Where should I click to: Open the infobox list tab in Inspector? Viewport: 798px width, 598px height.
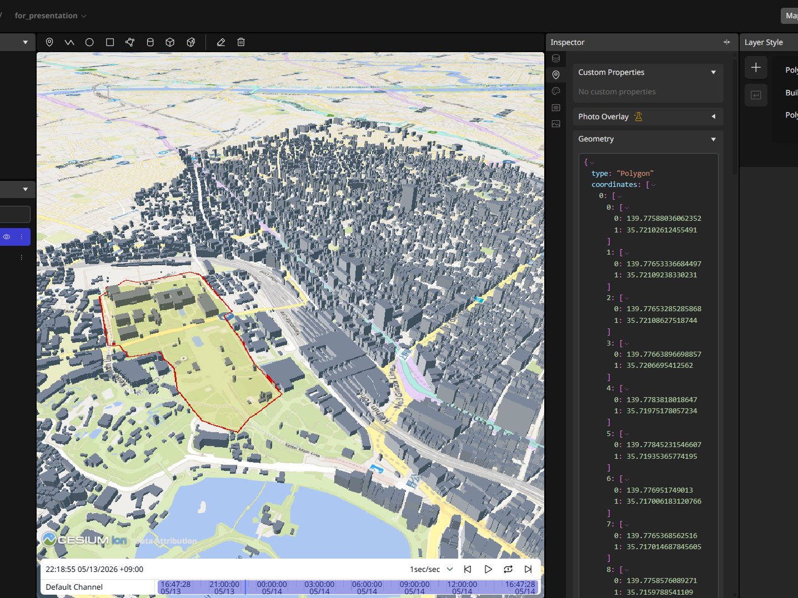coord(556,108)
